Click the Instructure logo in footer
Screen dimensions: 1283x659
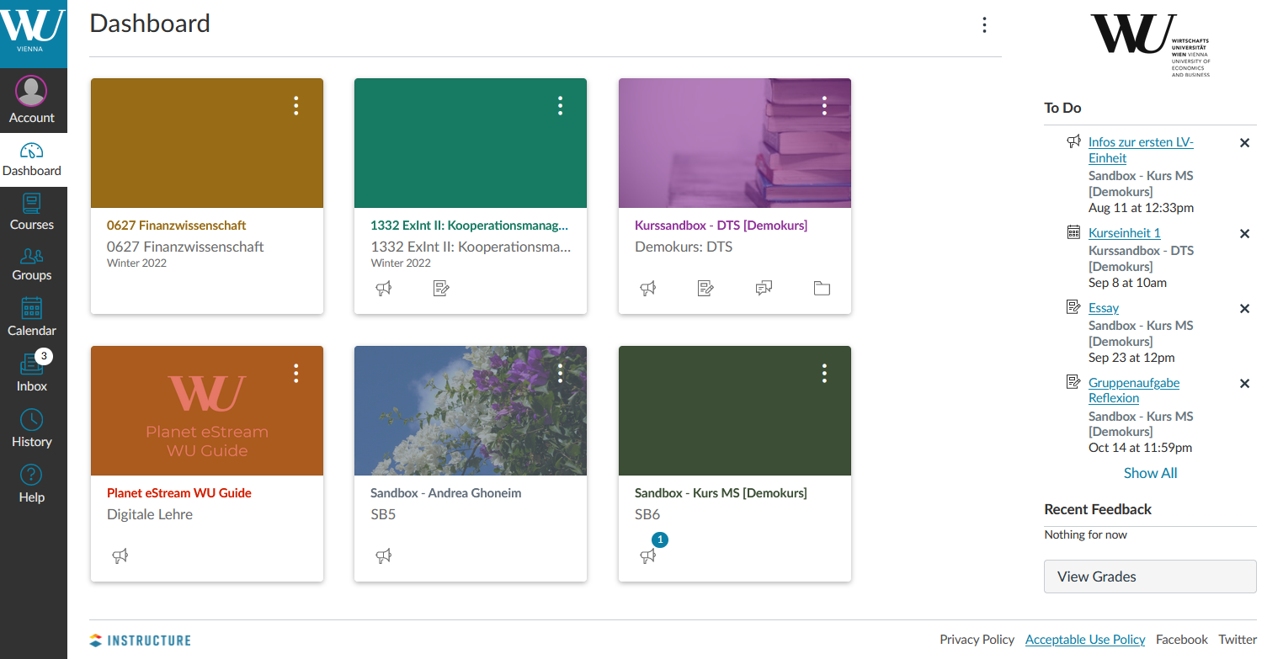141,640
